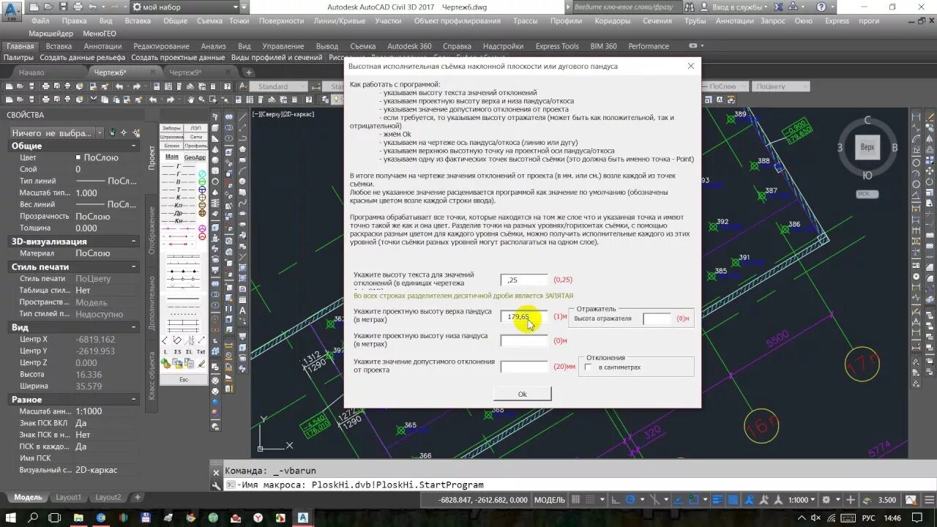
Task: Click the ramp top height field '179,65'
Action: click(x=524, y=316)
